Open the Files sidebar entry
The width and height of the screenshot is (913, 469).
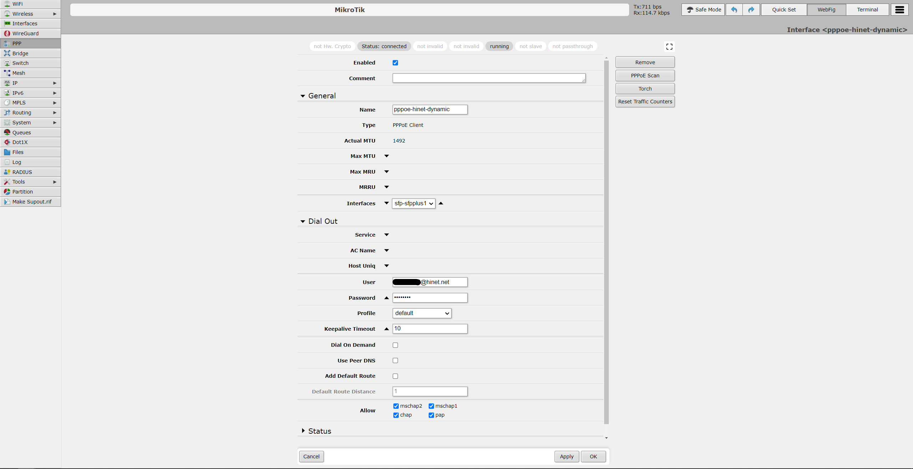18,152
